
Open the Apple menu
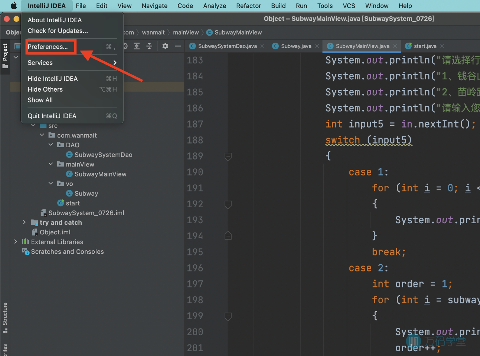tap(13, 6)
